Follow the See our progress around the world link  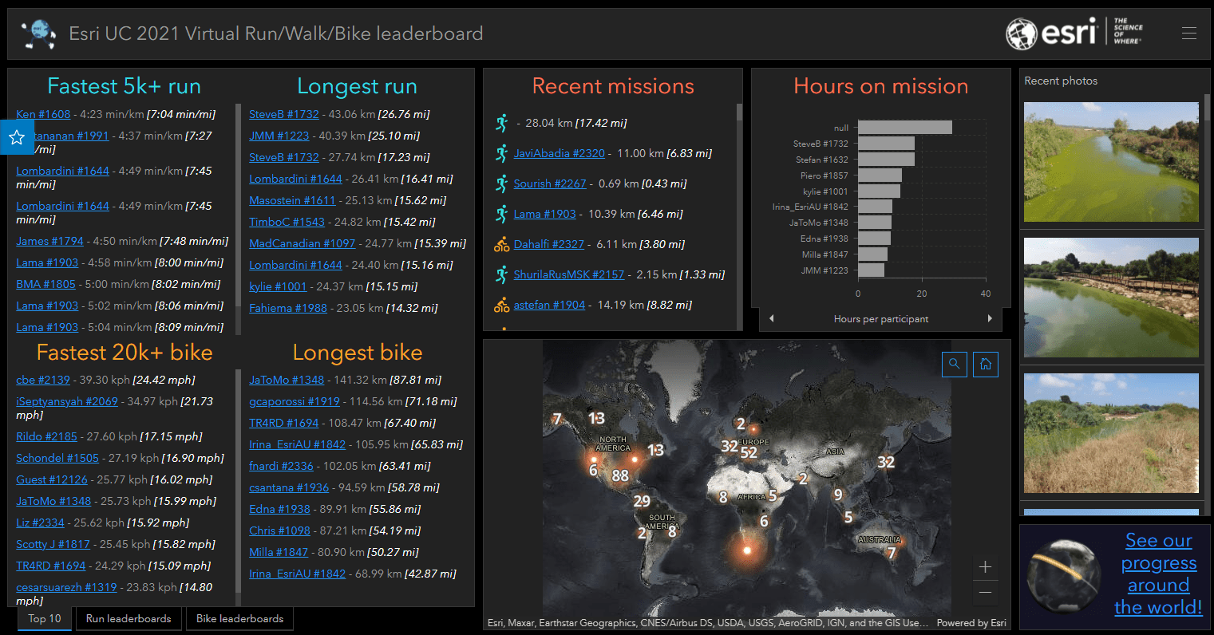pos(1158,574)
